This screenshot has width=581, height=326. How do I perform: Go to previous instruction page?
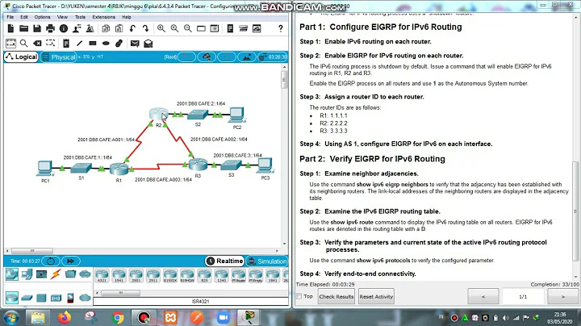483,296
